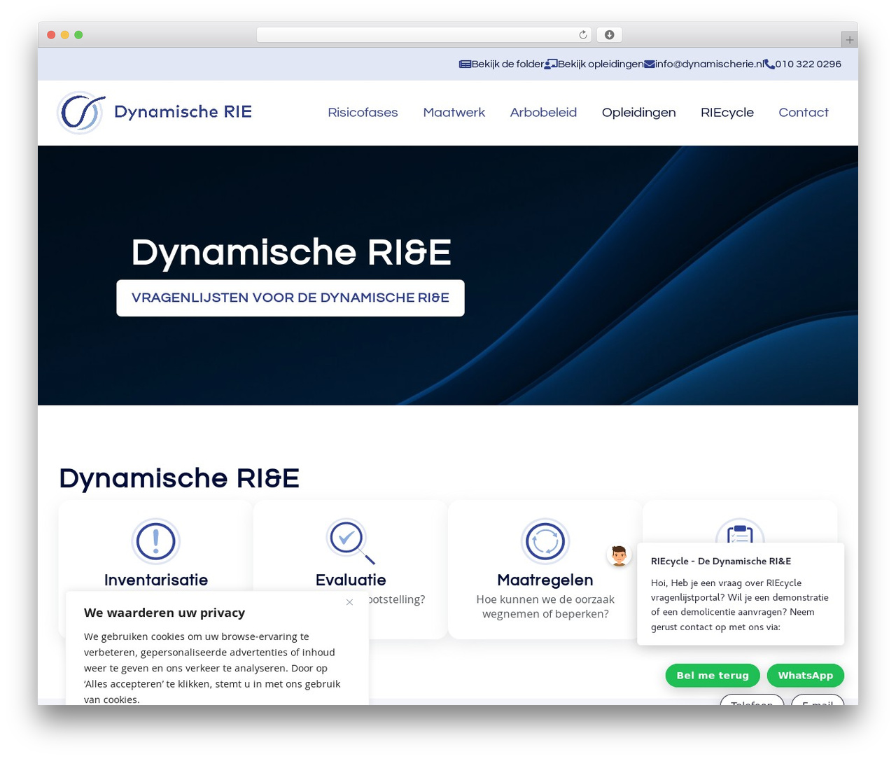Screen dimensions: 896x759
Task: Open a new browser tab
Action: click(849, 40)
